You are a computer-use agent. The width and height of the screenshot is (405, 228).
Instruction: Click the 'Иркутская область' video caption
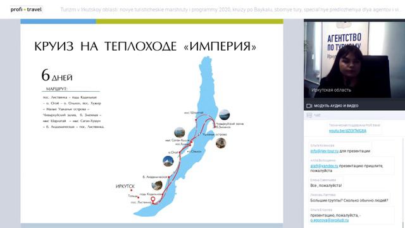tap(331, 90)
